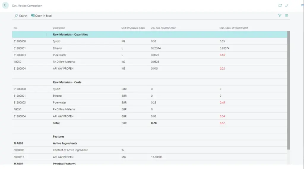Click the Search magnifier icon
The width and height of the screenshot is (304, 169).
point(16,16)
